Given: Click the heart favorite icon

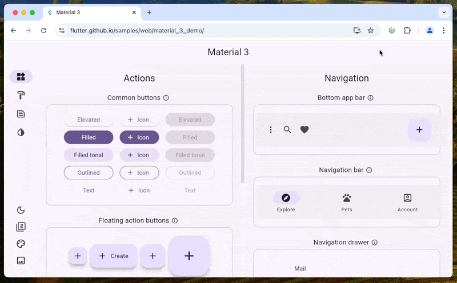Looking at the screenshot, I should pyautogui.click(x=304, y=130).
